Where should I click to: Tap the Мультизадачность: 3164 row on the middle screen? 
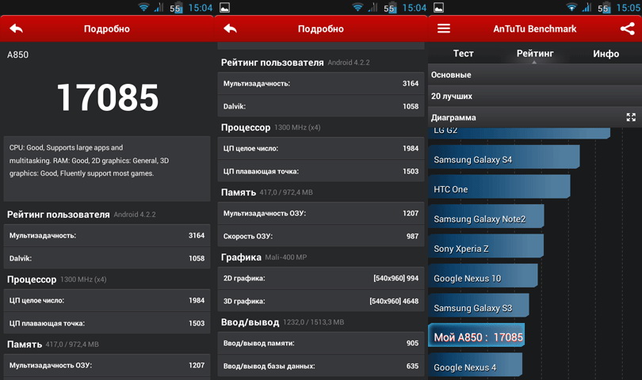pos(321,83)
